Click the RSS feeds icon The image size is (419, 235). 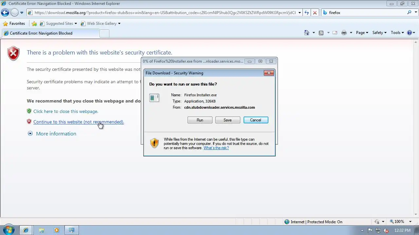tap(321, 33)
